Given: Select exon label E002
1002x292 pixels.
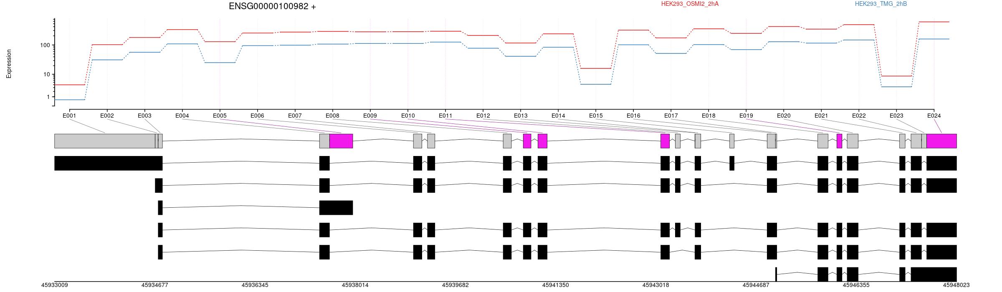Looking at the screenshot, I should pos(107,116).
